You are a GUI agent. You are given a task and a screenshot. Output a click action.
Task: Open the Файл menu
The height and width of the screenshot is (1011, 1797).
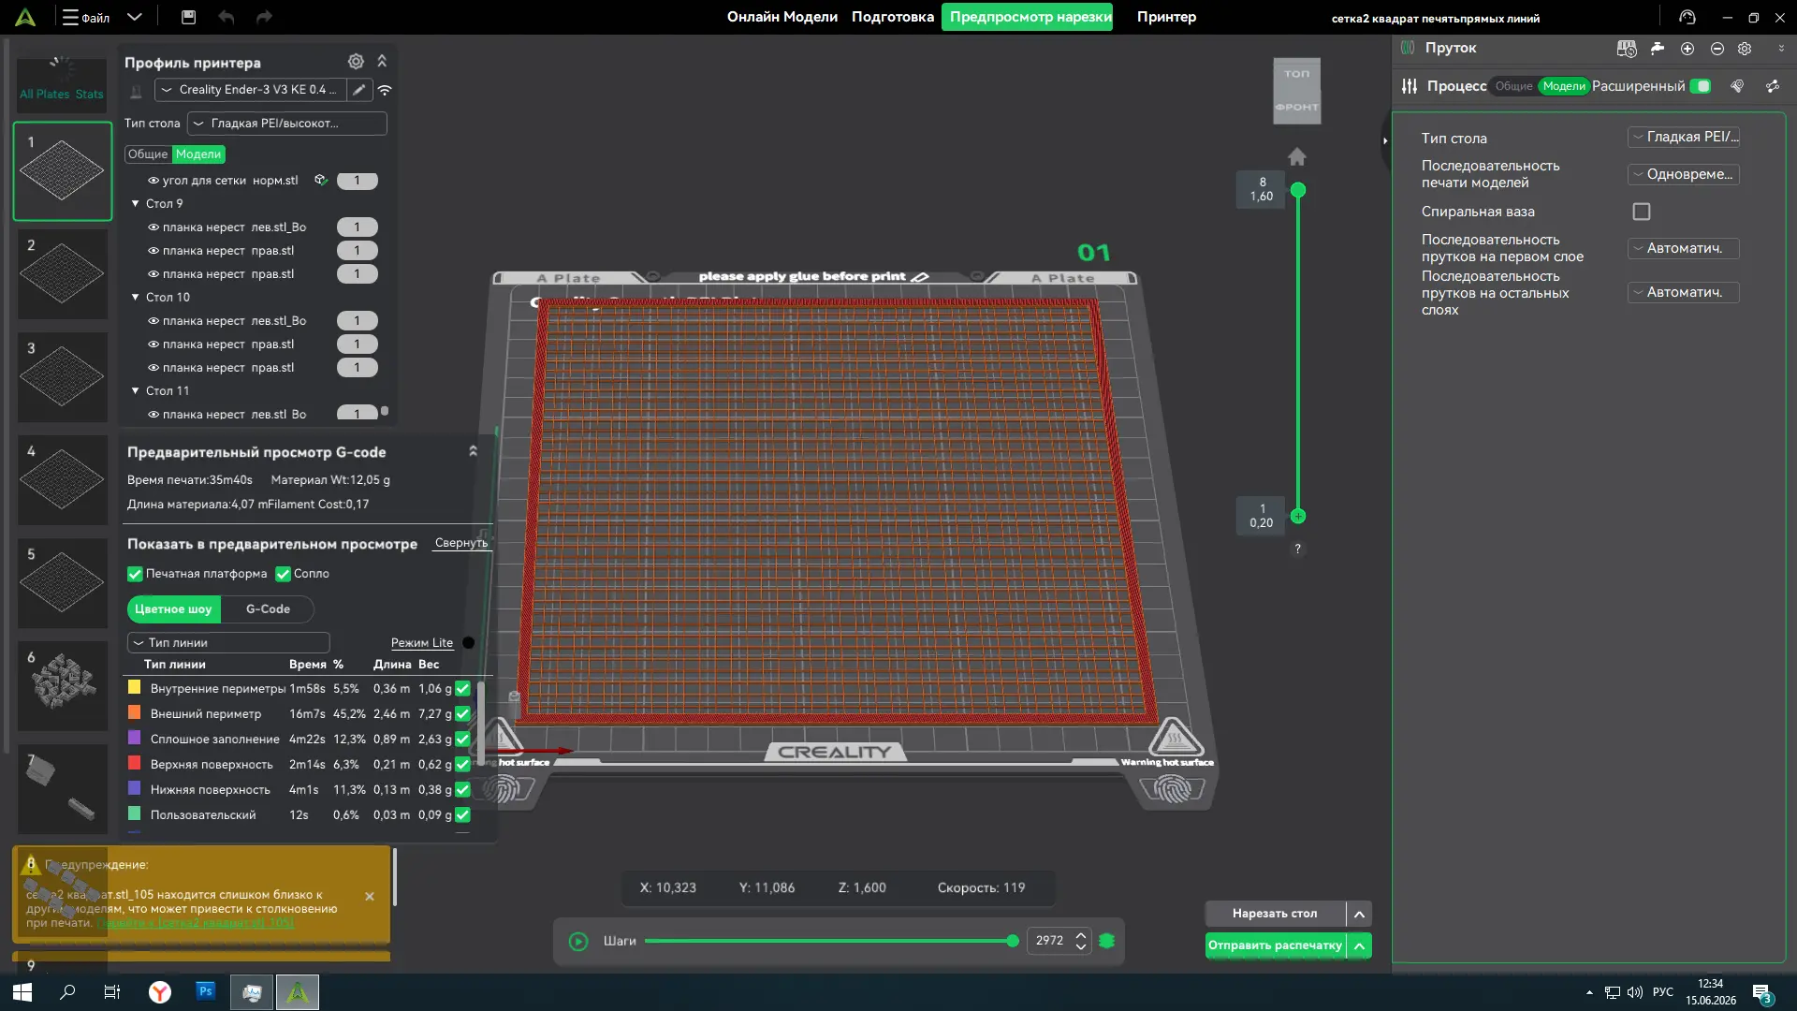pos(86,18)
